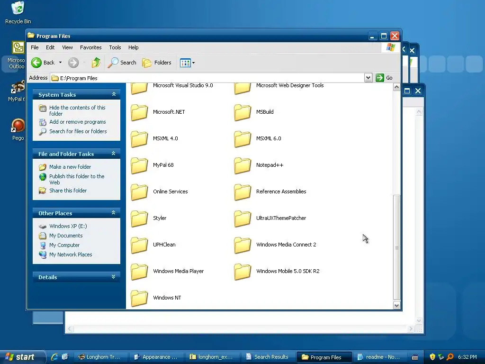Click the Microsoft Visual Studio 9.0 label
Image resolution: width=485 pixels, height=364 pixels.
coord(183,85)
